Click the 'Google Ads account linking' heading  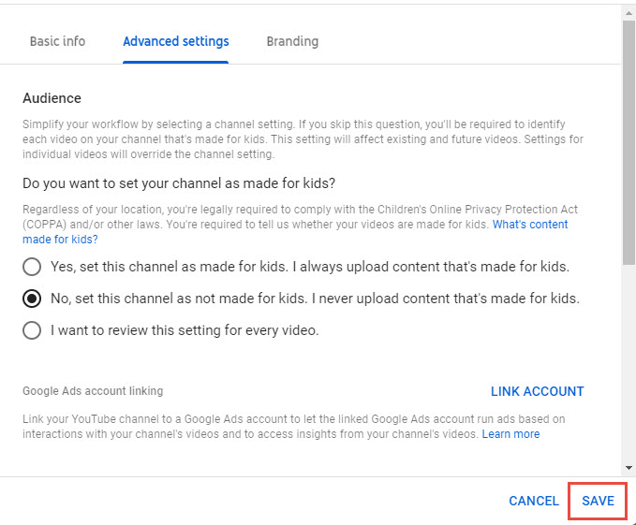(93, 391)
